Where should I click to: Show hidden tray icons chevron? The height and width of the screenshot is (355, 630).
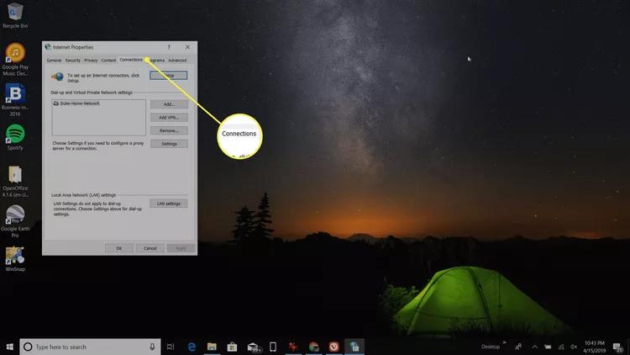[534, 347]
